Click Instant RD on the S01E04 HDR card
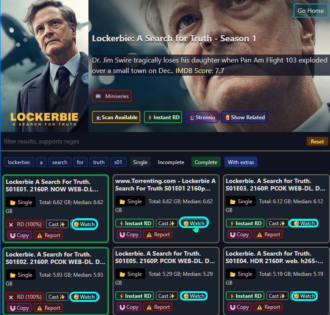The image size is (330, 315). (x=245, y=296)
